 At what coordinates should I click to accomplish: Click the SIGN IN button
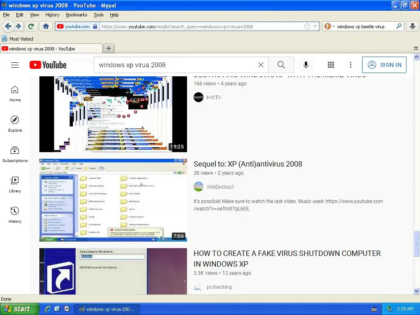click(x=384, y=65)
